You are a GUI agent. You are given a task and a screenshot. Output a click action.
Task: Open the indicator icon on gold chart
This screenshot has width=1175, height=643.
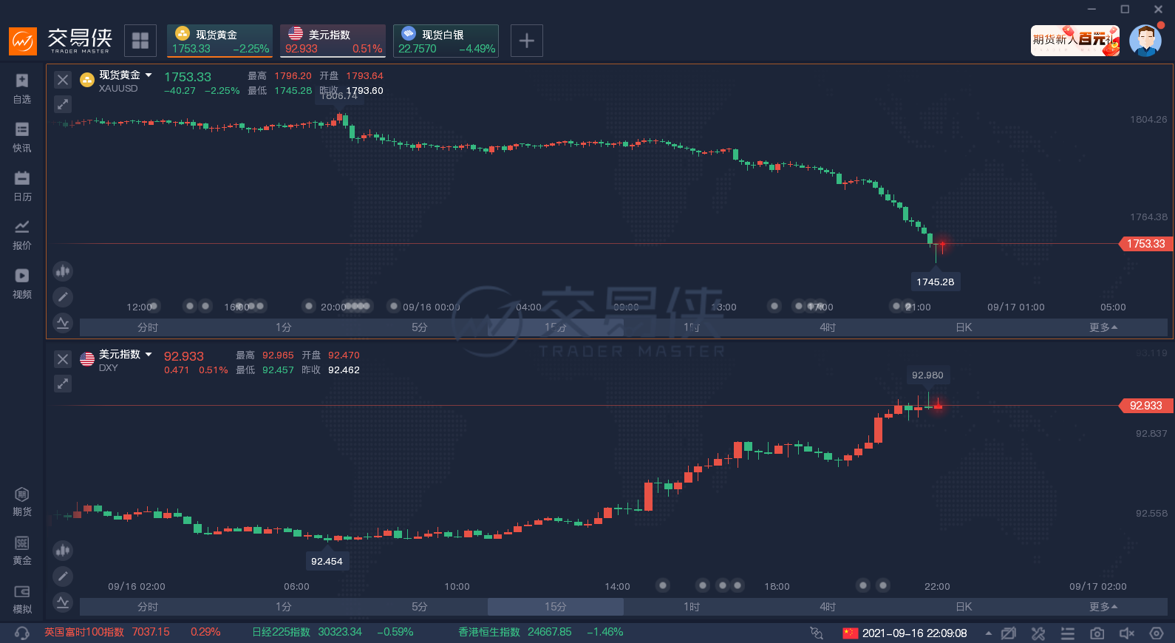63,322
